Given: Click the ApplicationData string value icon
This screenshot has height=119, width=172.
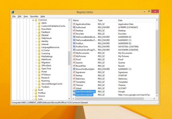Looking at the screenshot, I should pyautogui.click(x=74, y=24).
